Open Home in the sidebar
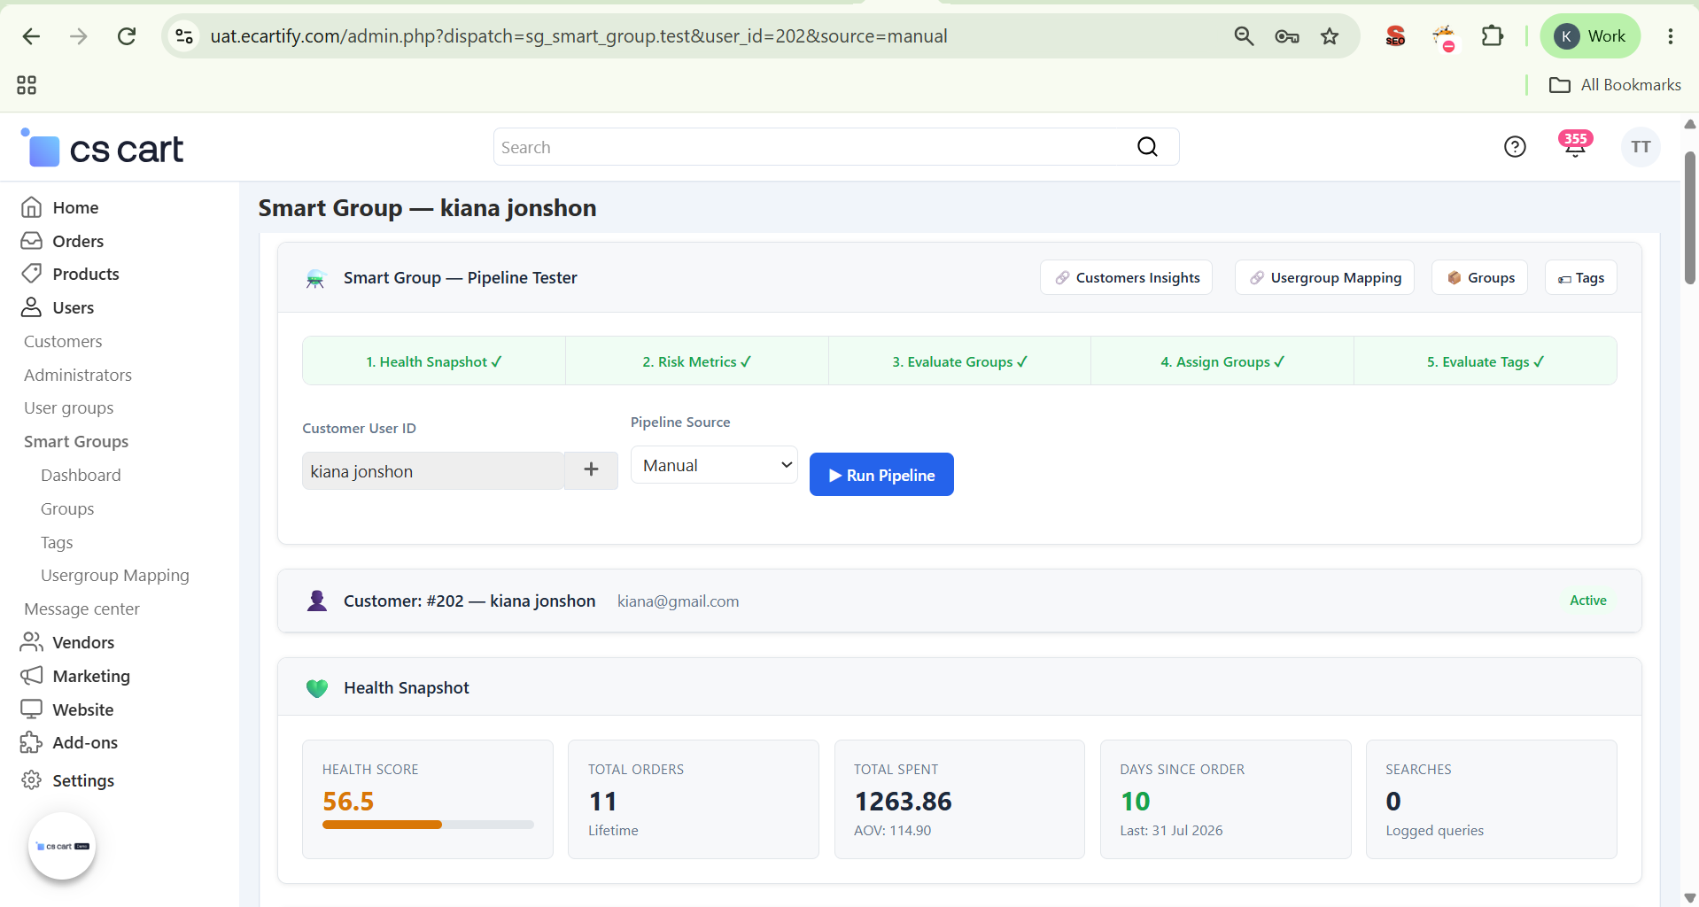Viewport: 1699px width, 907px height. [x=75, y=207]
